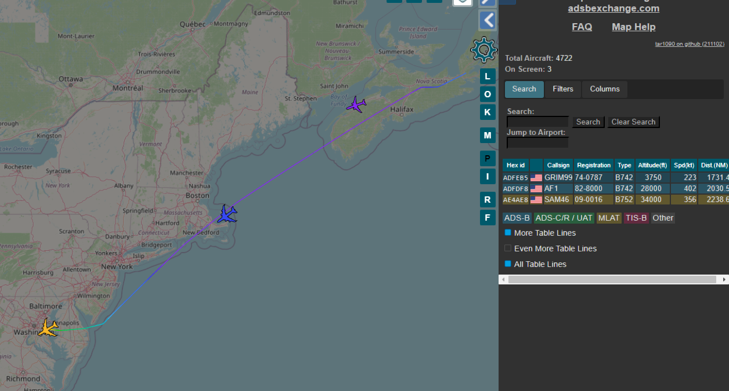Select hex id AE4AE8 row
Viewport: 729px width, 391px height.
pos(515,200)
